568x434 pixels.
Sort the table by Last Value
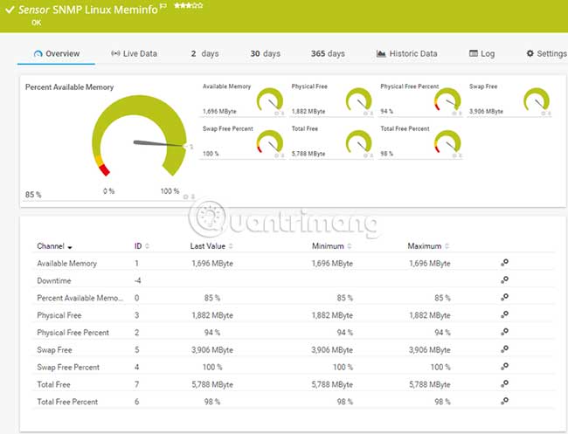coord(211,246)
